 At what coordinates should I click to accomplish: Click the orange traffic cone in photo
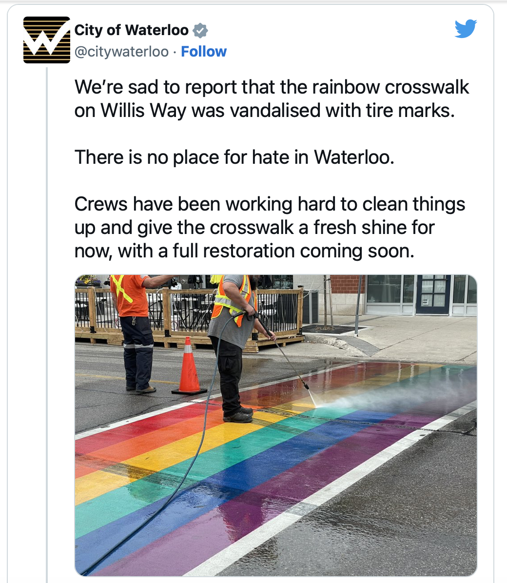pos(189,366)
